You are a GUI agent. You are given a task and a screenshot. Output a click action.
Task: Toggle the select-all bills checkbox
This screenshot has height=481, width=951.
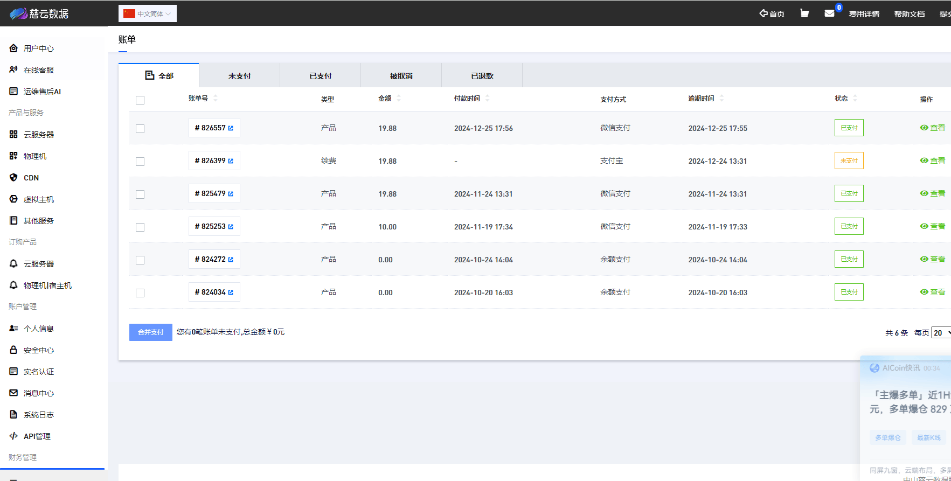point(140,100)
